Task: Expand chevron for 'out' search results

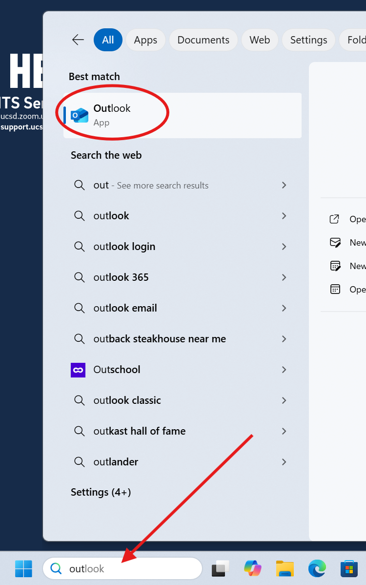Action: pos(284,185)
